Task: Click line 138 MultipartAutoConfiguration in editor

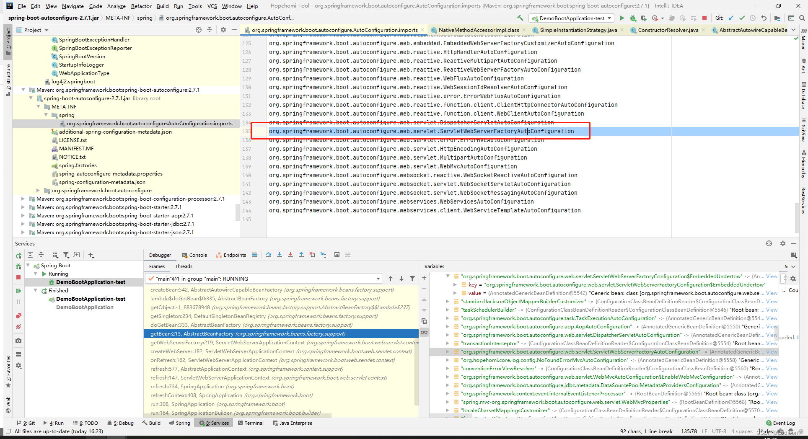Action: (x=398, y=158)
